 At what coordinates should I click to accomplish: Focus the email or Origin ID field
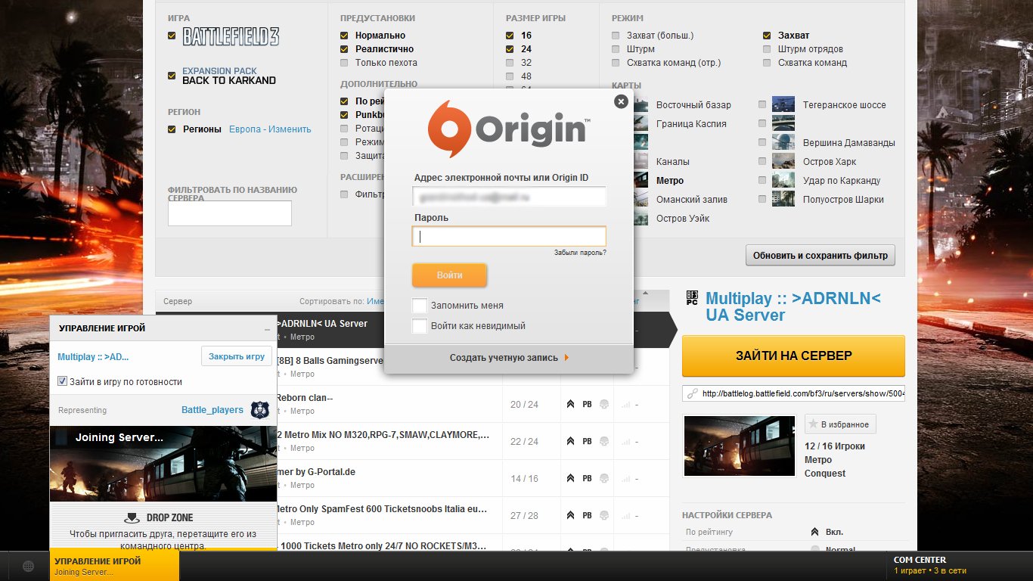pos(509,197)
